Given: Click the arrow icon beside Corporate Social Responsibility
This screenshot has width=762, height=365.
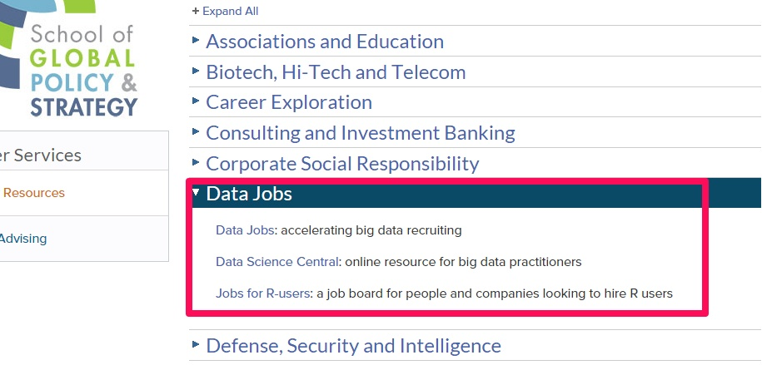Looking at the screenshot, I should 196,162.
